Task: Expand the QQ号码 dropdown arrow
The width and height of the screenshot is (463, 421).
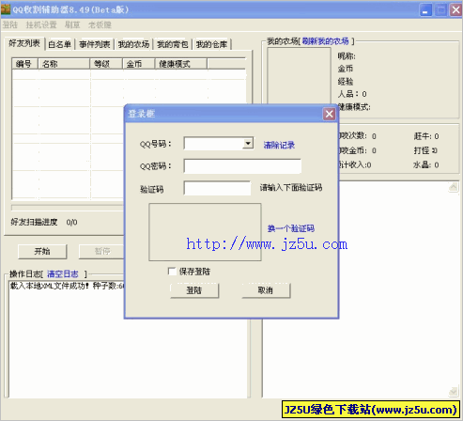Action: tap(248, 144)
